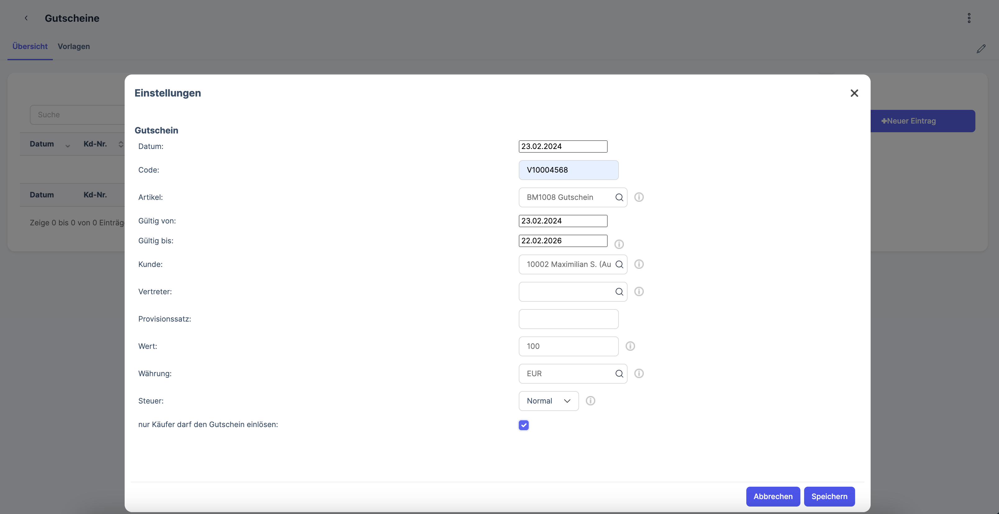Click the info icon next to Wert
Image resolution: width=999 pixels, height=514 pixels.
point(630,346)
